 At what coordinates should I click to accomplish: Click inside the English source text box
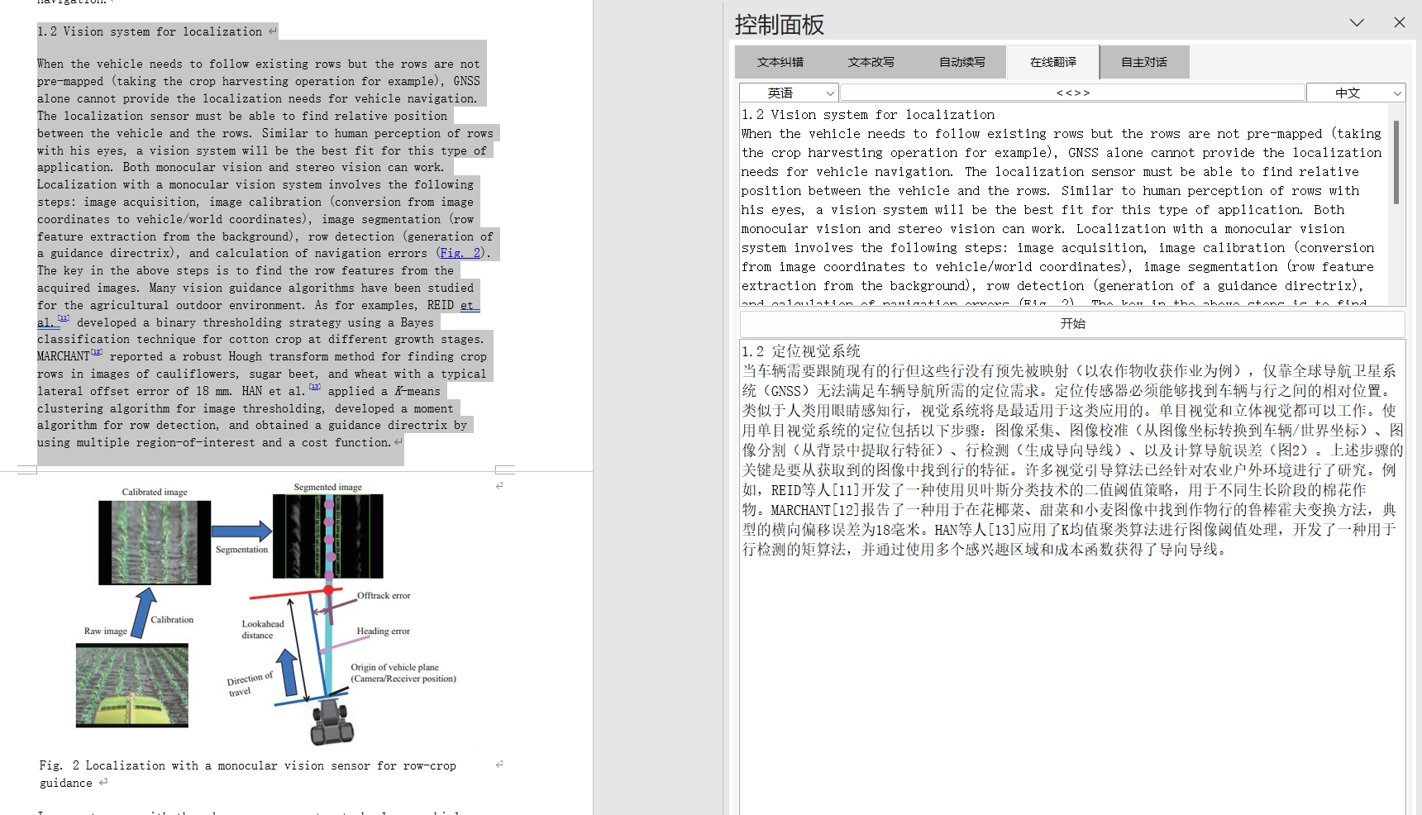1065,204
